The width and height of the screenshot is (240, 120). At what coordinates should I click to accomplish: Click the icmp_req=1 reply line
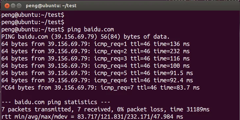click(96, 44)
